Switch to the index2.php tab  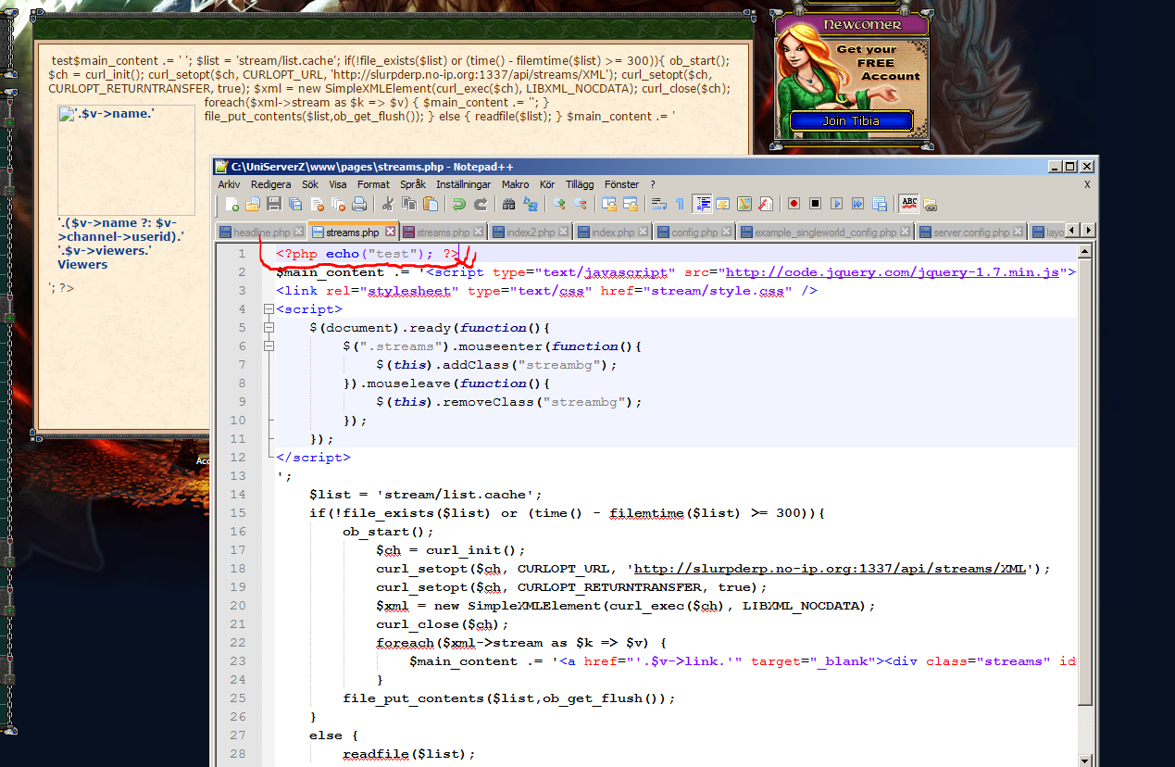[x=531, y=232]
